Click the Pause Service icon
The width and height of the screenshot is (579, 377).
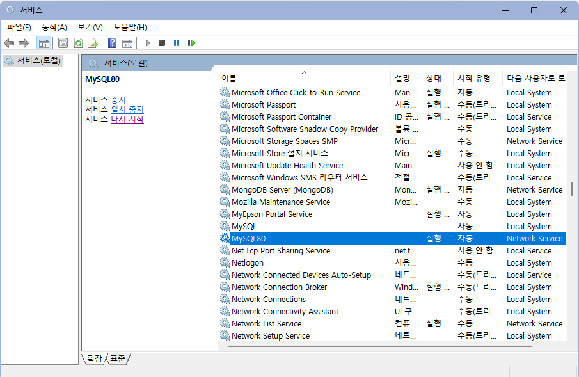coord(177,44)
